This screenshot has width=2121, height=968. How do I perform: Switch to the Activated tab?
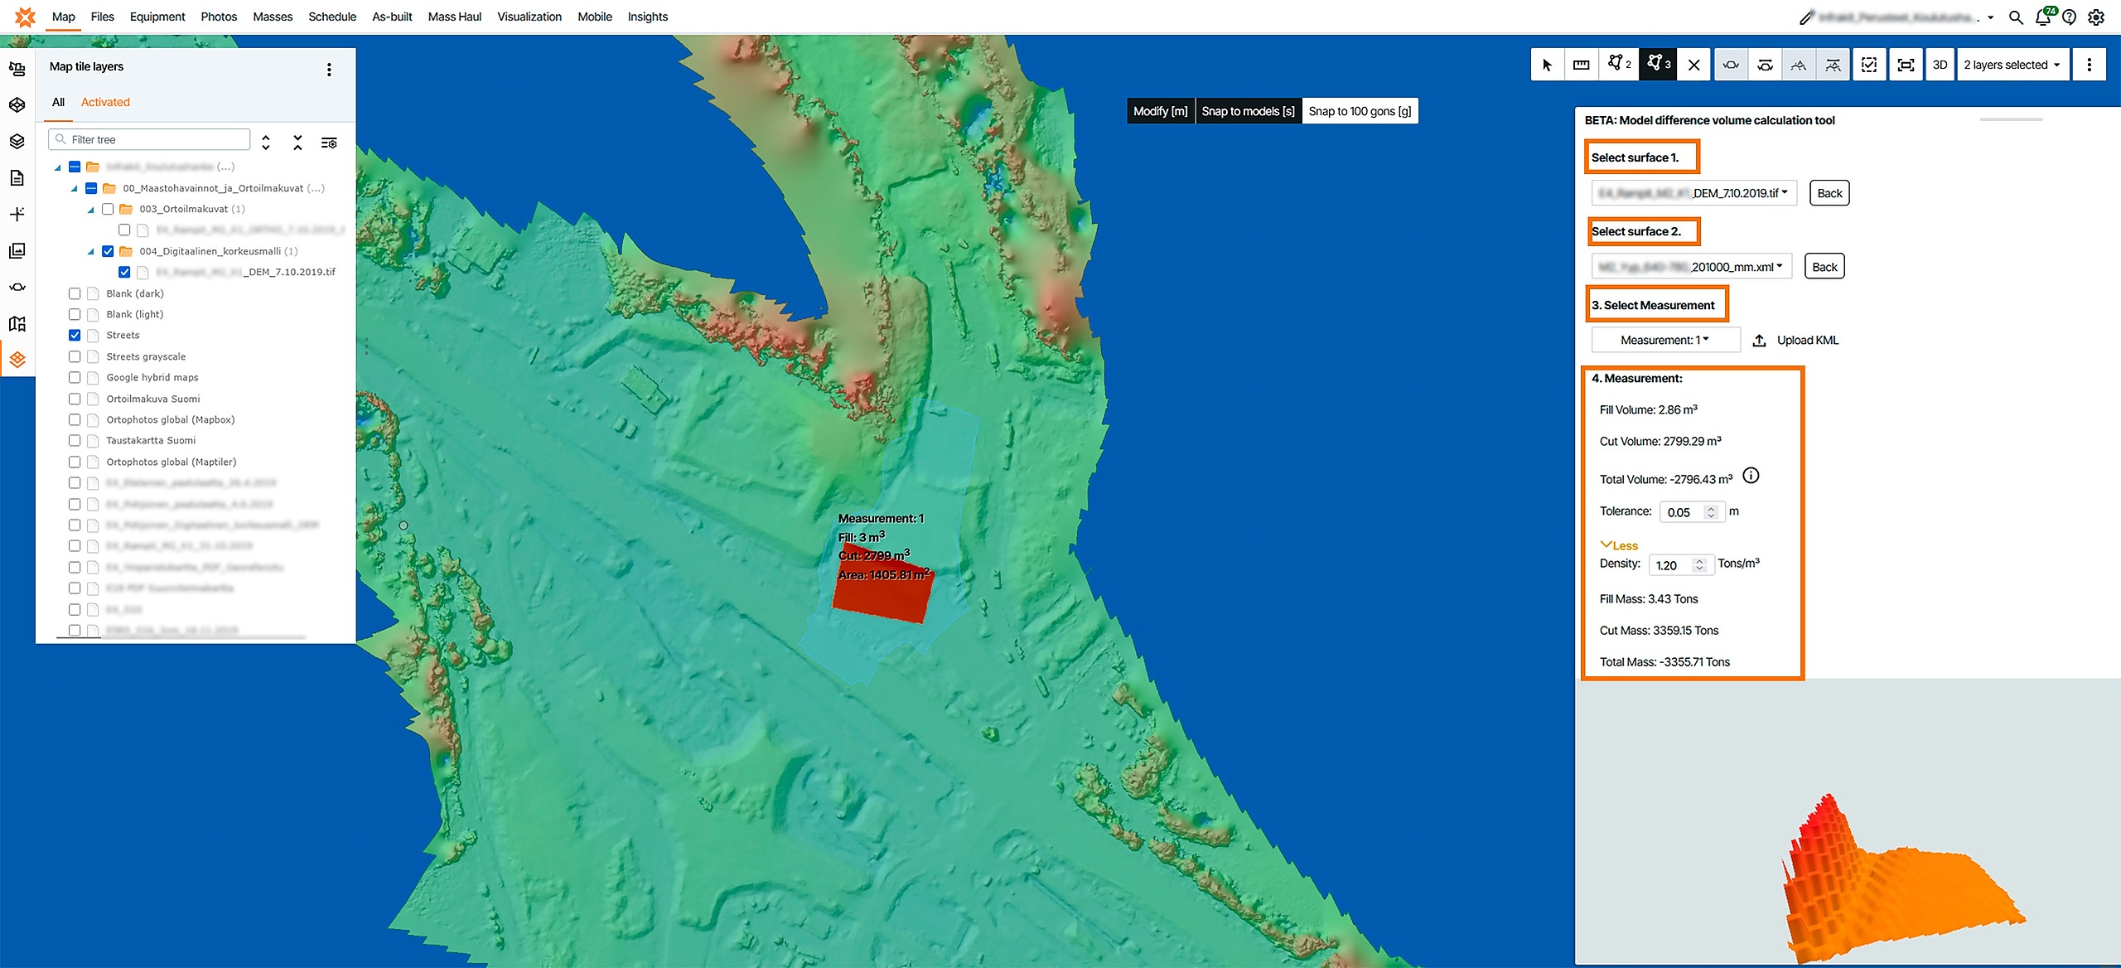(x=105, y=102)
